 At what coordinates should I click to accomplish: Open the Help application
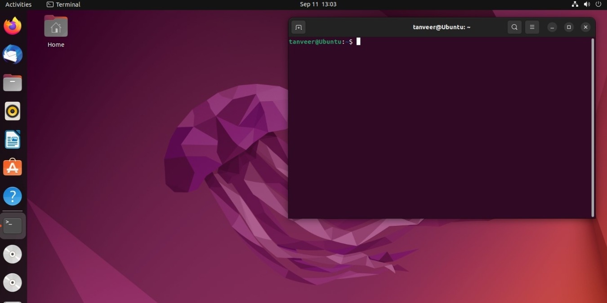click(x=12, y=196)
